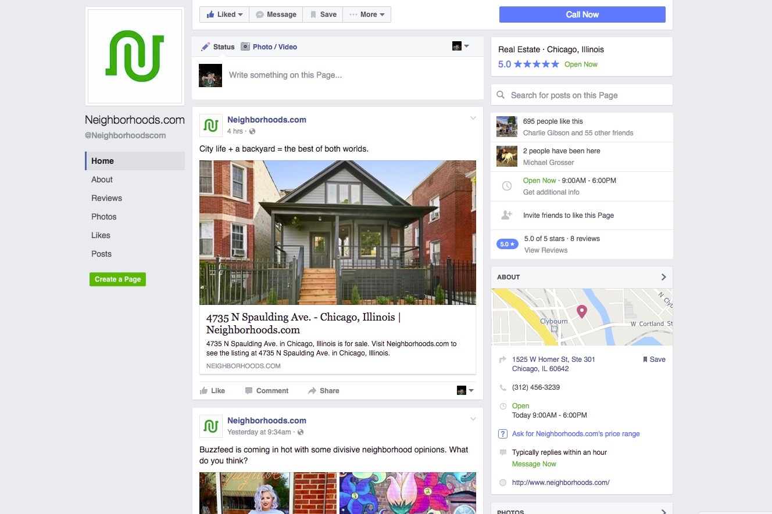The width and height of the screenshot is (772, 514).
Task: Click the Photo / Video camera icon
Action: point(245,46)
